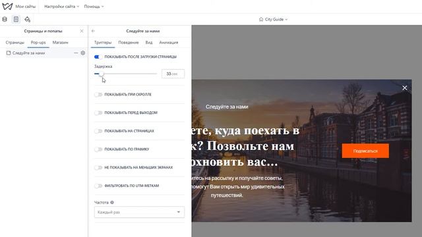Go back with the arrow in Следуйте за нами panel
The image size is (422, 237).
(93, 31)
